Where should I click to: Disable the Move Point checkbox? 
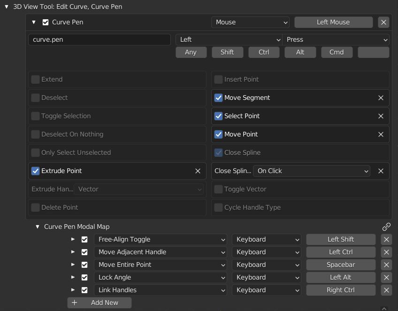[x=219, y=134]
